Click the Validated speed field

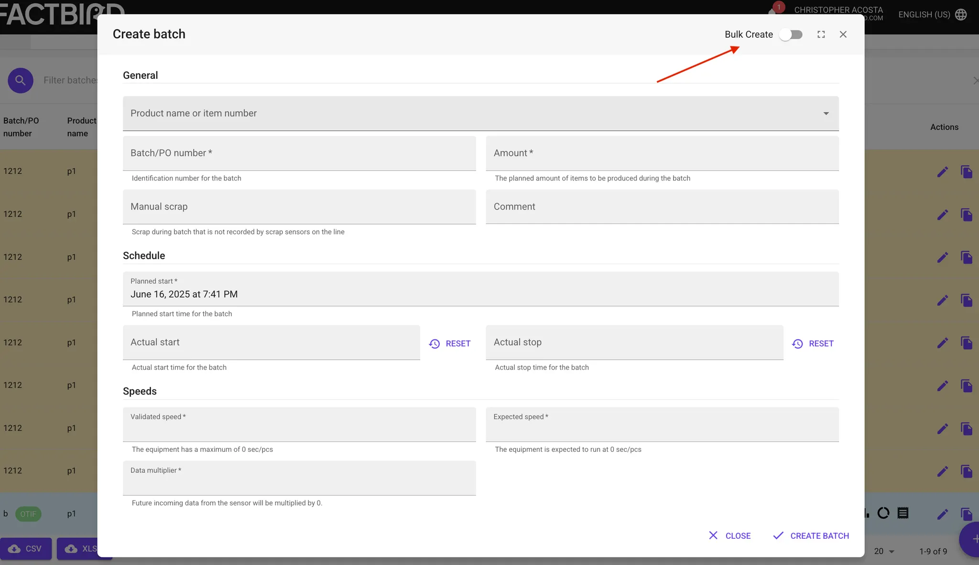pyautogui.click(x=299, y=425)
